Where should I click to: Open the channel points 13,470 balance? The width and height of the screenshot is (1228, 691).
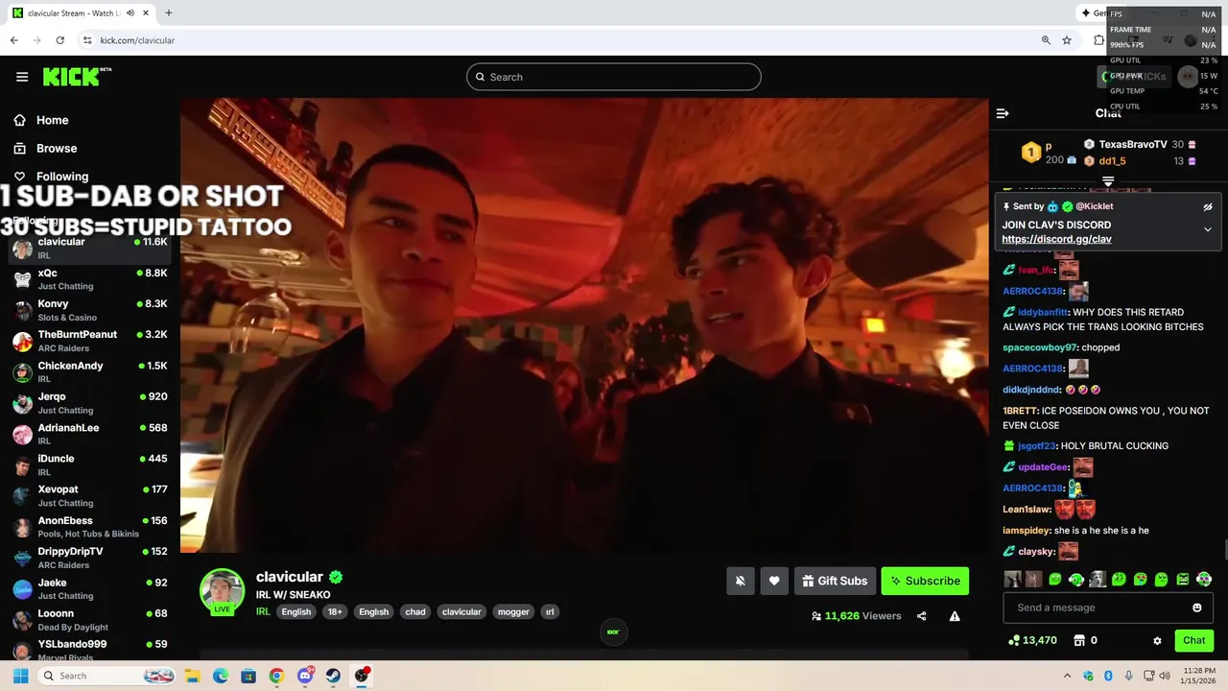(1032, 640)
